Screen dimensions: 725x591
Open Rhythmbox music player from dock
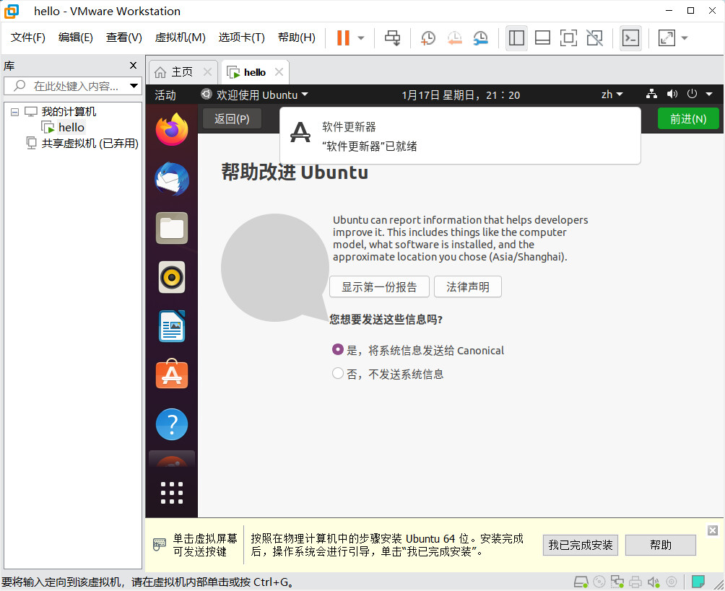(x=172, y=277)
